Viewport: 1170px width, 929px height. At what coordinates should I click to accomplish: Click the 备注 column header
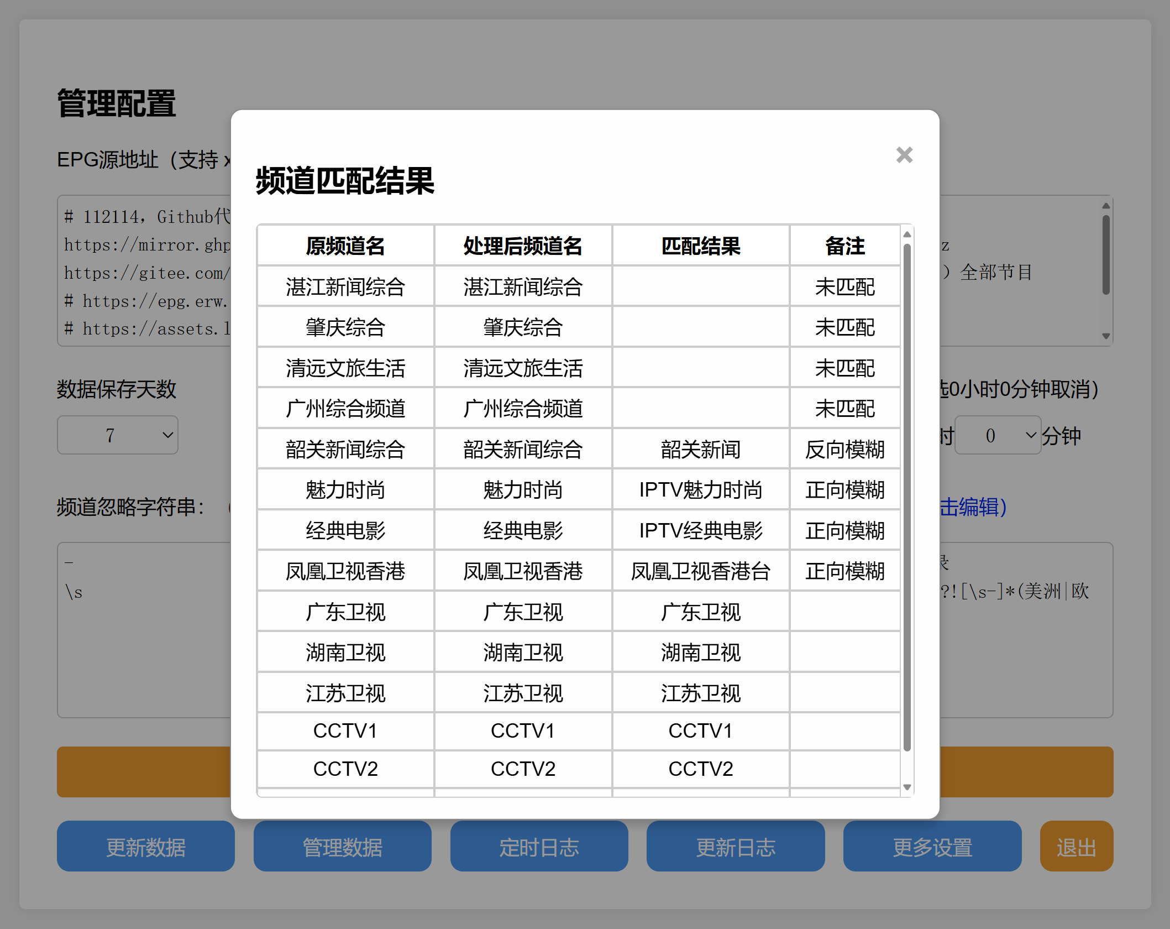tap(844, 246)
